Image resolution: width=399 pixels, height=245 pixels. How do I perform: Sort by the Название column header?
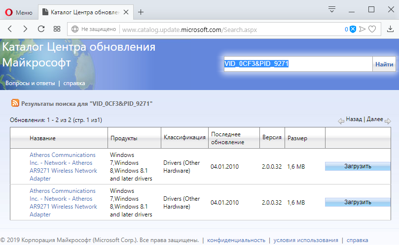click(42, 138)
